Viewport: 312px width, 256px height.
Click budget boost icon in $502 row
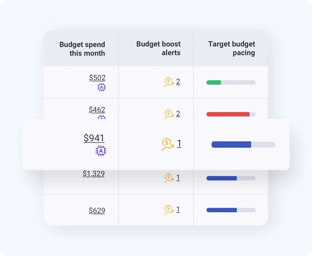169,82
